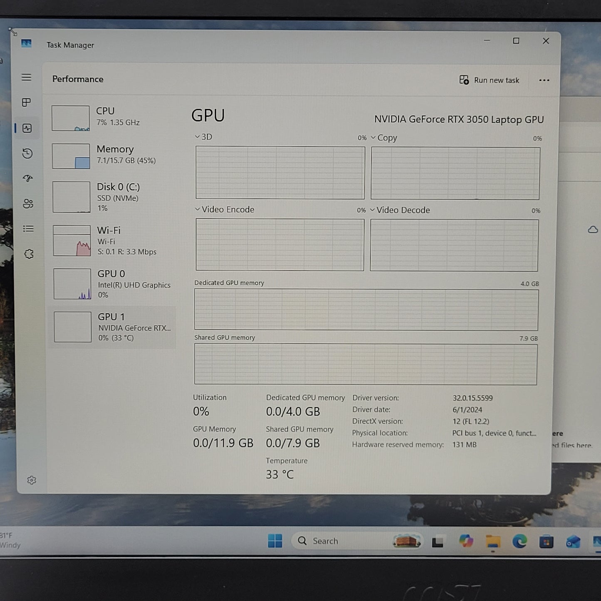Image resolution: width=601 pixels, height=601 pixels.
Task: Open the three-dot more options menu
Action: tap(544, 80)
